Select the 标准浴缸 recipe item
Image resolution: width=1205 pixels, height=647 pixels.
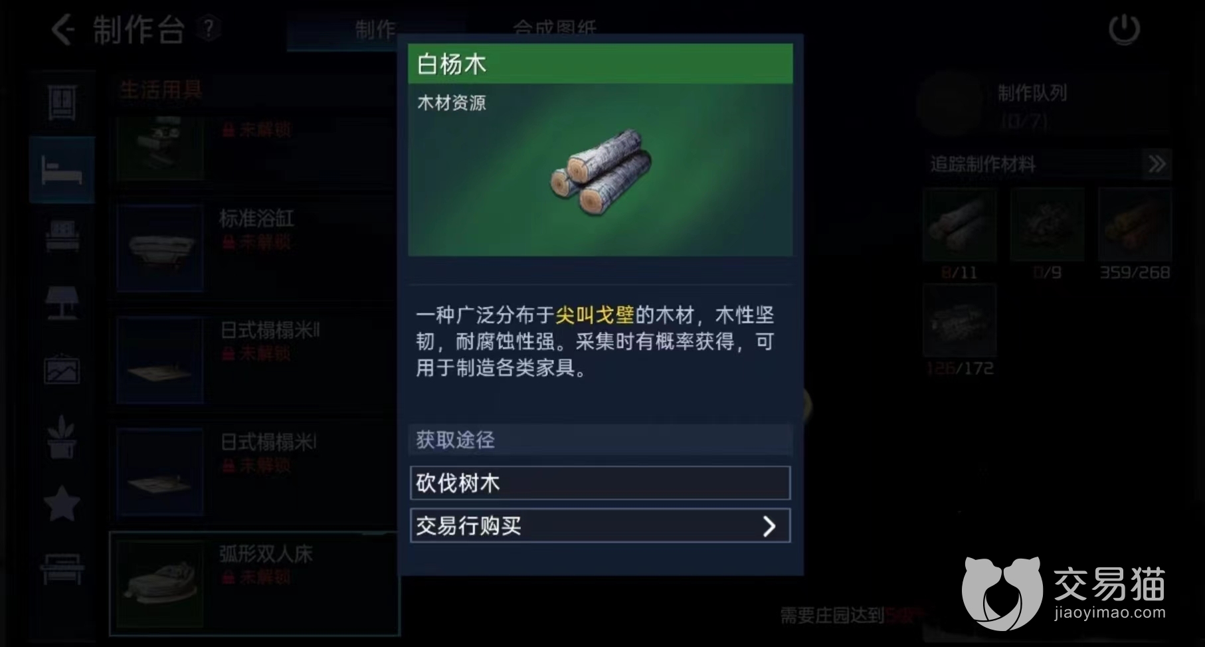click(x=254, y=248)
